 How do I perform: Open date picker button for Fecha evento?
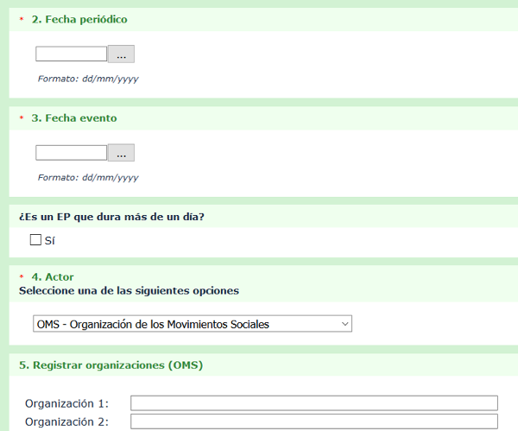click(x=121, y=153)
